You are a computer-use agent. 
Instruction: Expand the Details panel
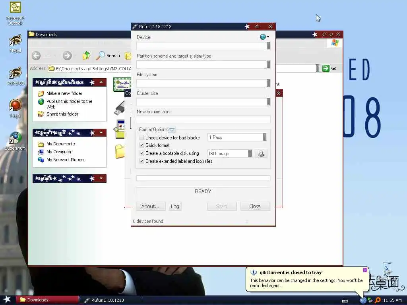[x=101, y=178]
